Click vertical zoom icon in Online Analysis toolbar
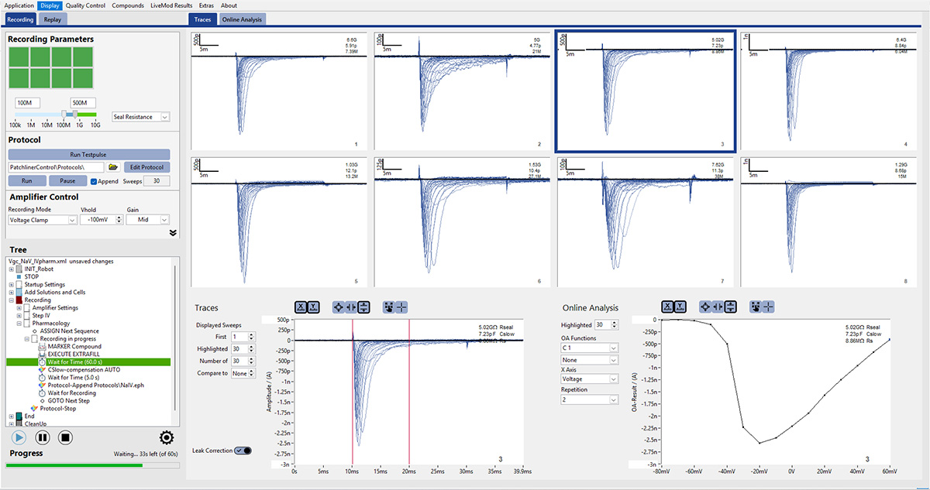The width and height of the screenshot is (930, 490). coord(731,307)
